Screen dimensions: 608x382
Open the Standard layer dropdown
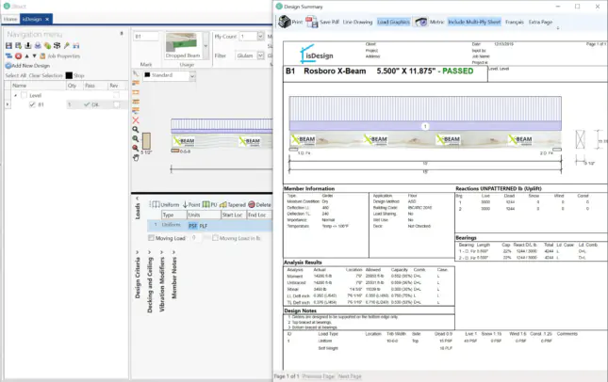pyautogui.click(x=192, y=76)
